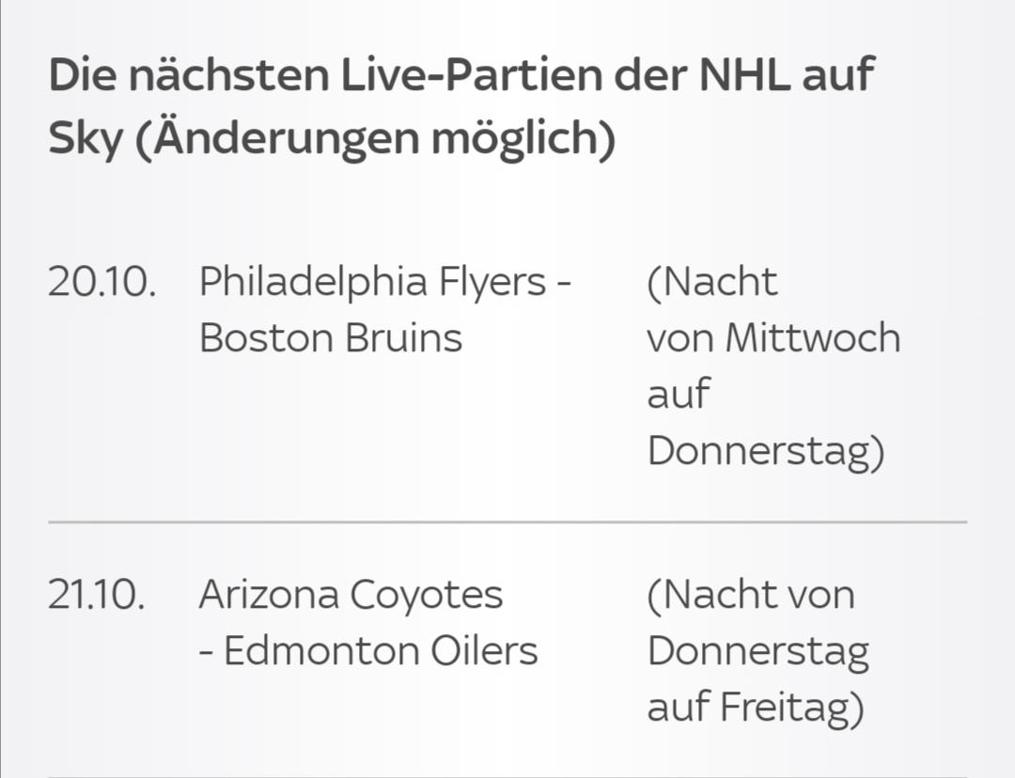Screen dimensions: 1015x778
Task: Click the standalone "auf" in the 20.10. row
Action: click(677, 395)
